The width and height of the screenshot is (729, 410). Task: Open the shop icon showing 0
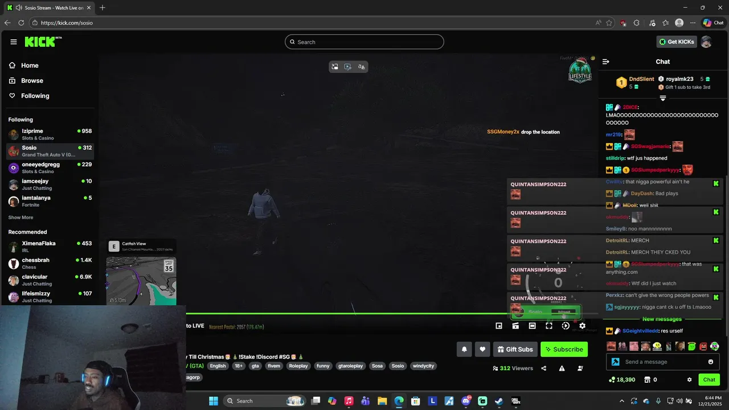tap(650, 380)
